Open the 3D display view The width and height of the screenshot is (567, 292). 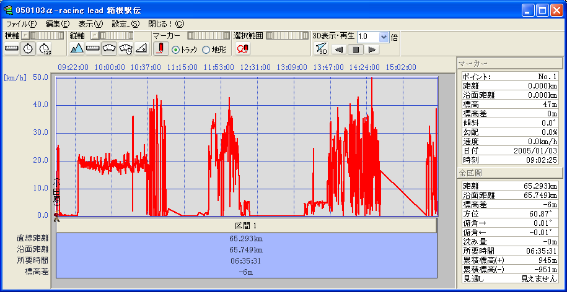pyautogui.click(x=321, y=49)
